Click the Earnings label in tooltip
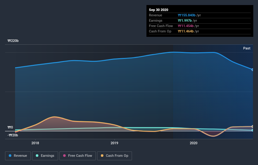 (x=156, y=20)
